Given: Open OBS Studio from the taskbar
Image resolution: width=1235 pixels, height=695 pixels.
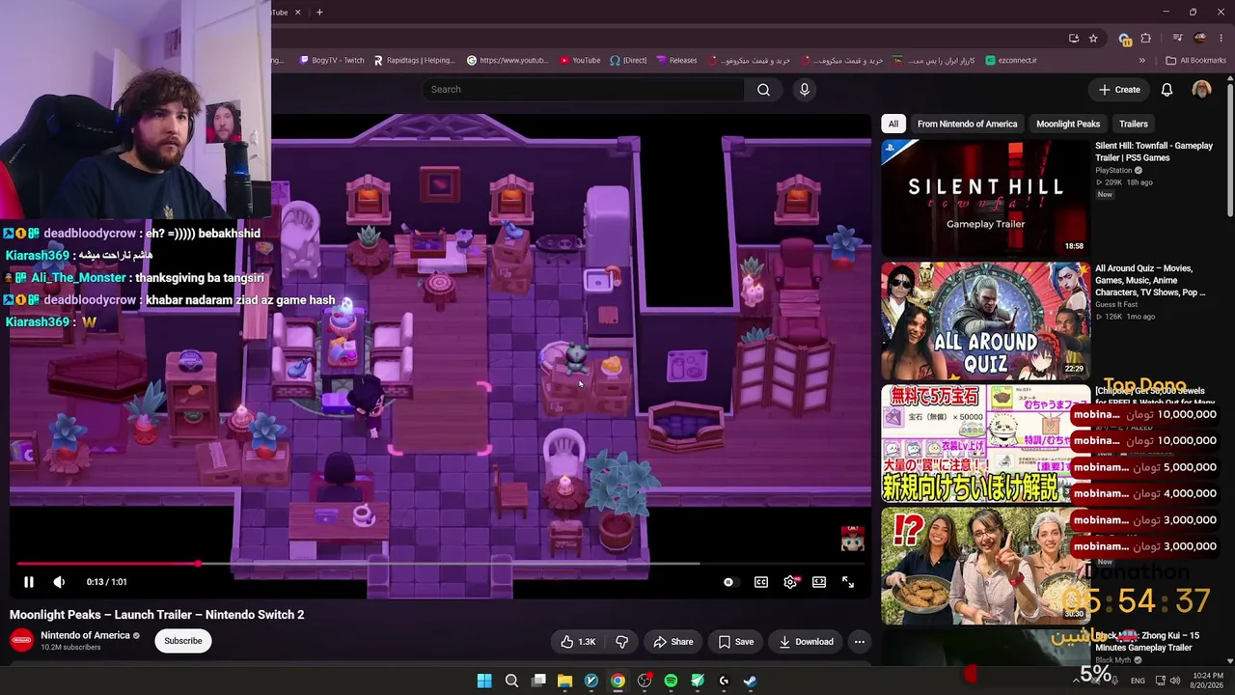Looking at the screenshot, I should pyautogui.click(x=645, y=681).
